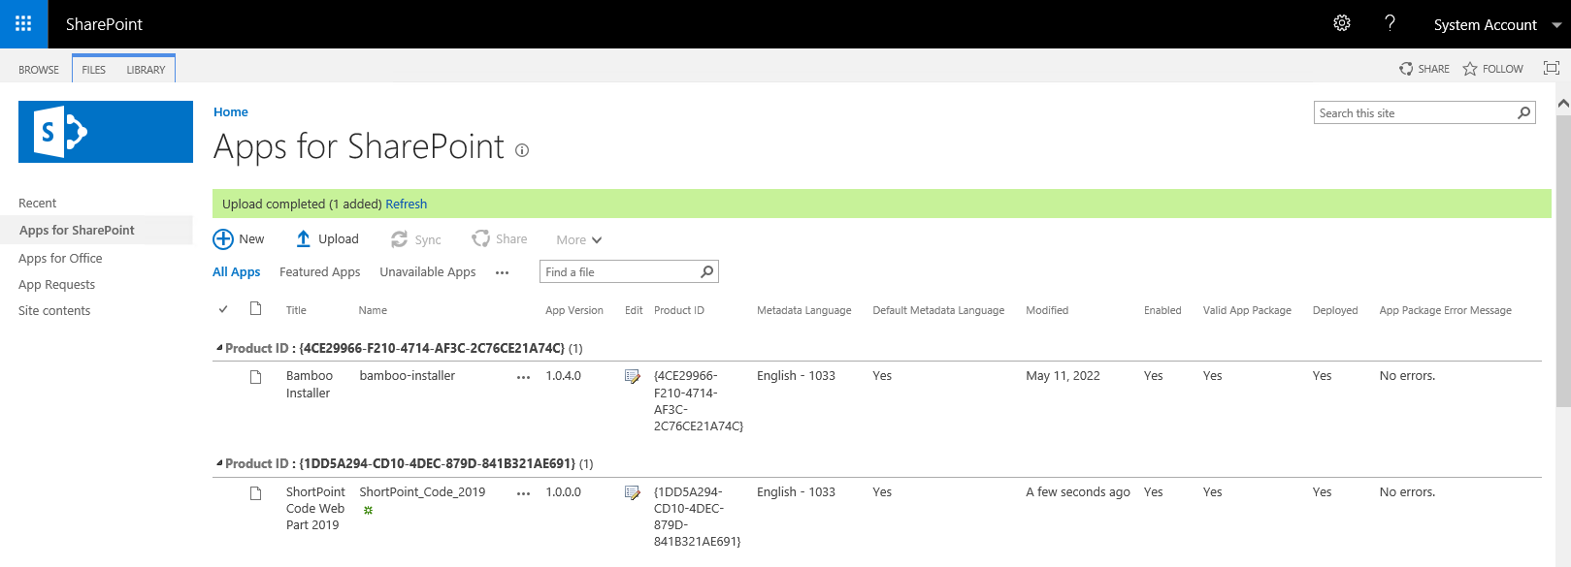
Task: Select the Unavailable Apps view
Action: 428,272
